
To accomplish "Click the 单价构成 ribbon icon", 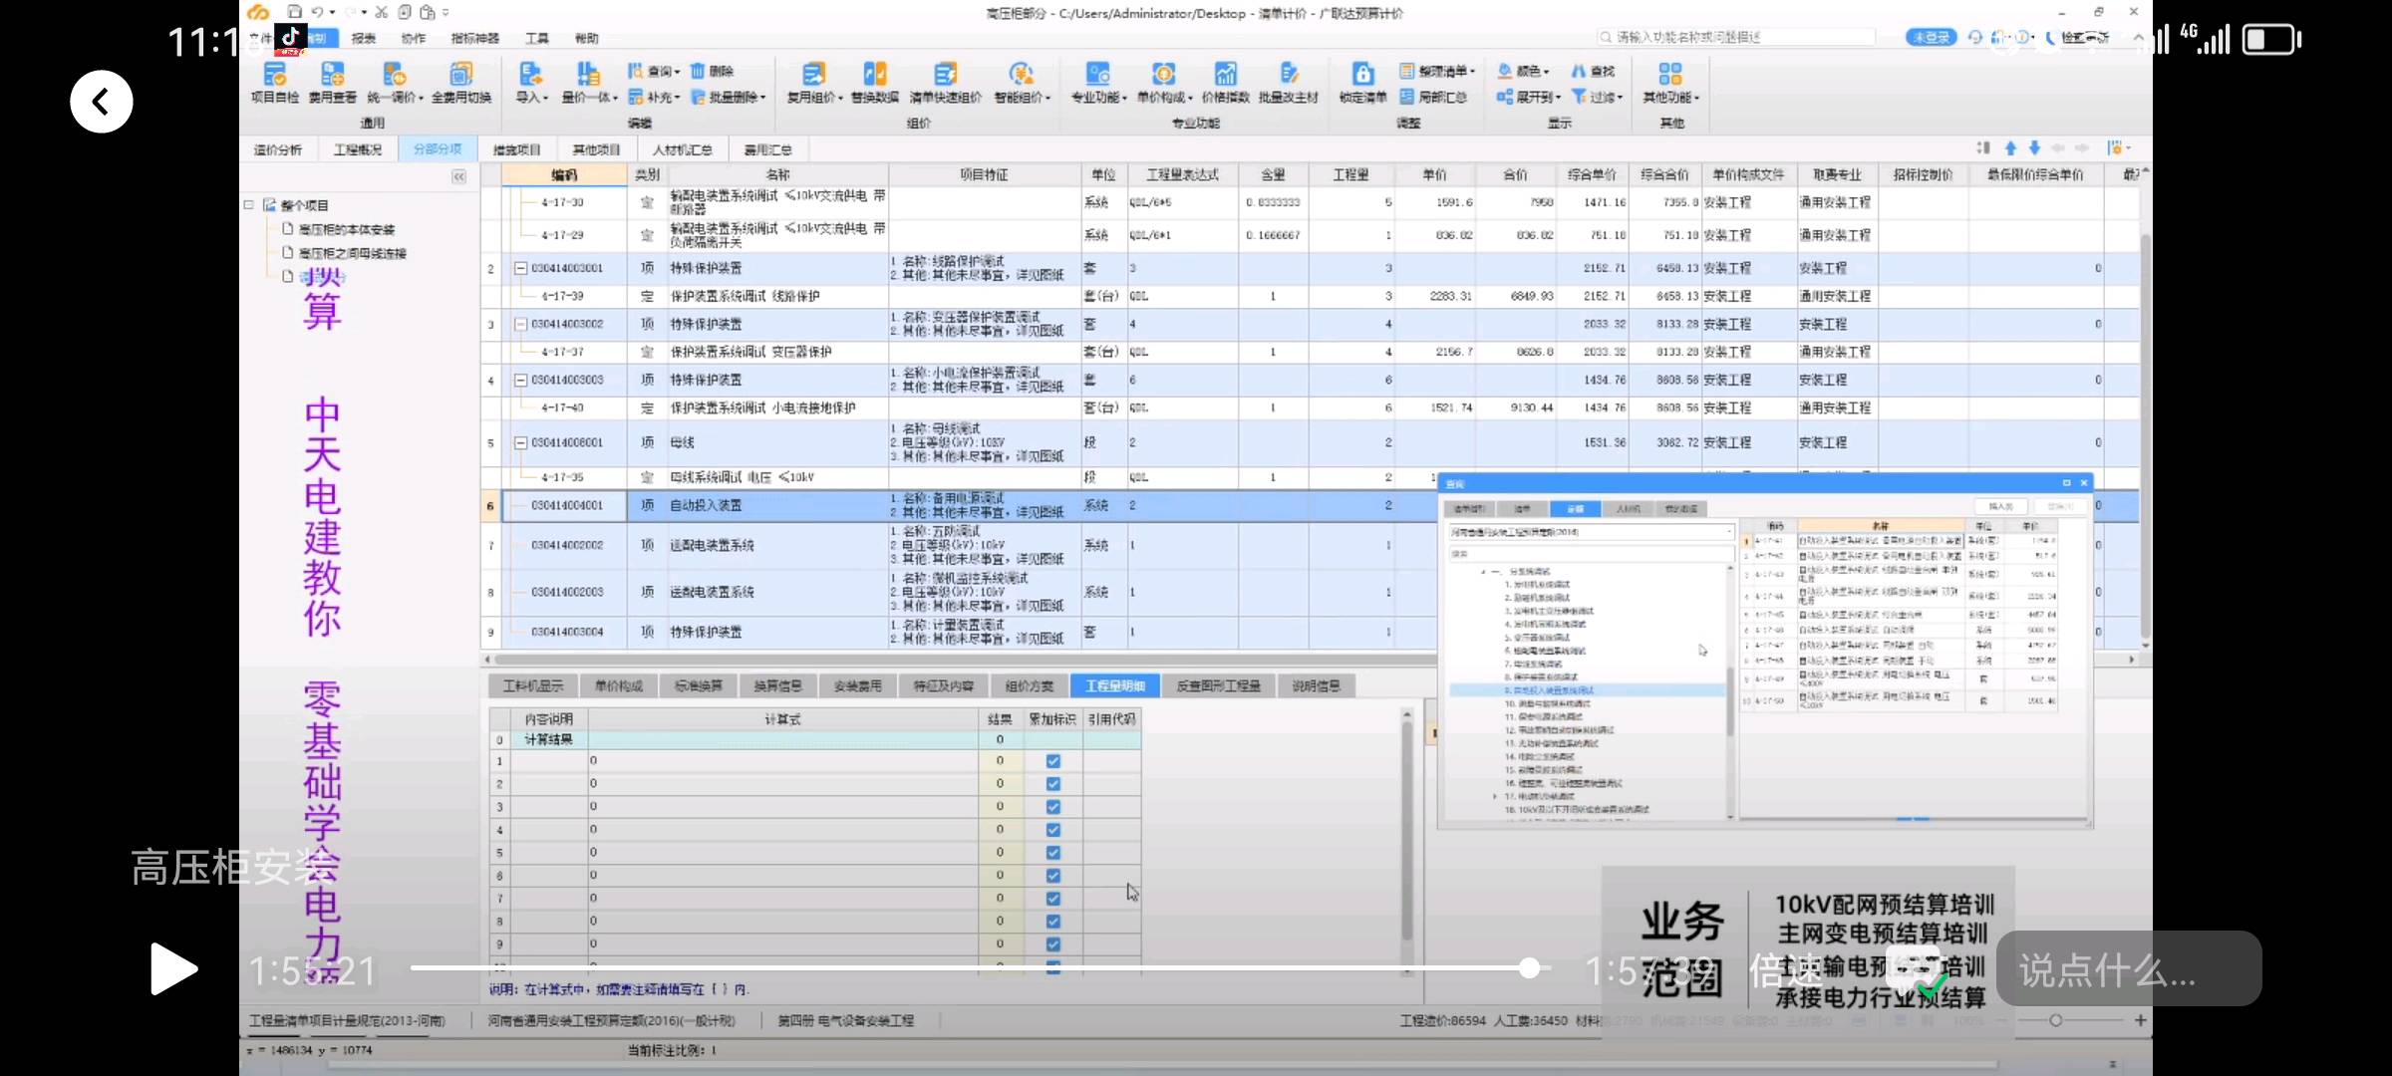I will point(1163,74).
